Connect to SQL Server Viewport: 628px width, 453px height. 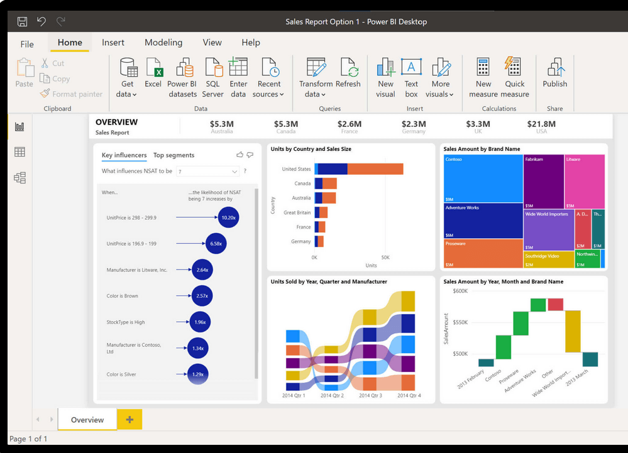pos(212,78)
